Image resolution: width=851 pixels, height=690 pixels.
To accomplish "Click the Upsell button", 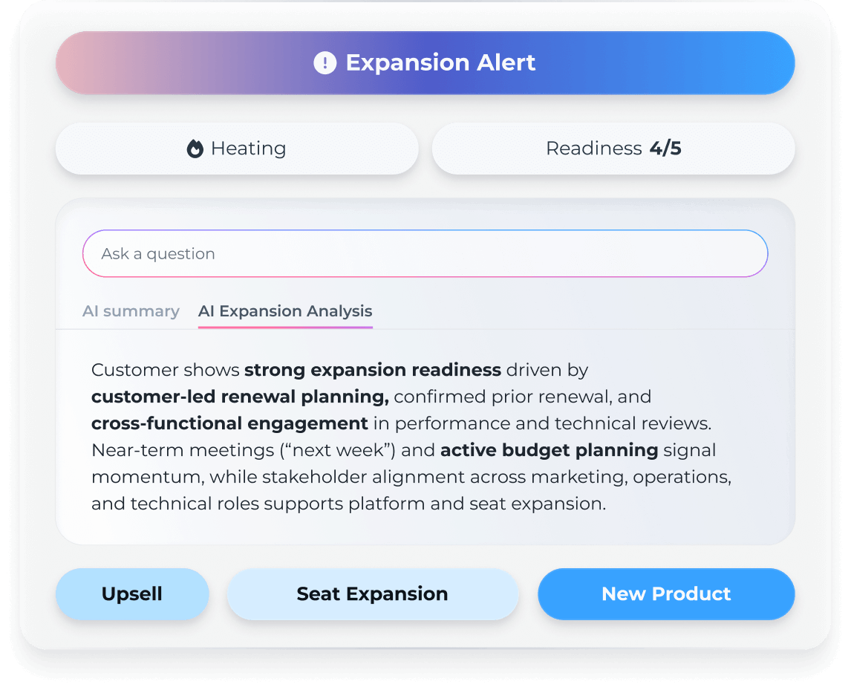I will (131, 593).
